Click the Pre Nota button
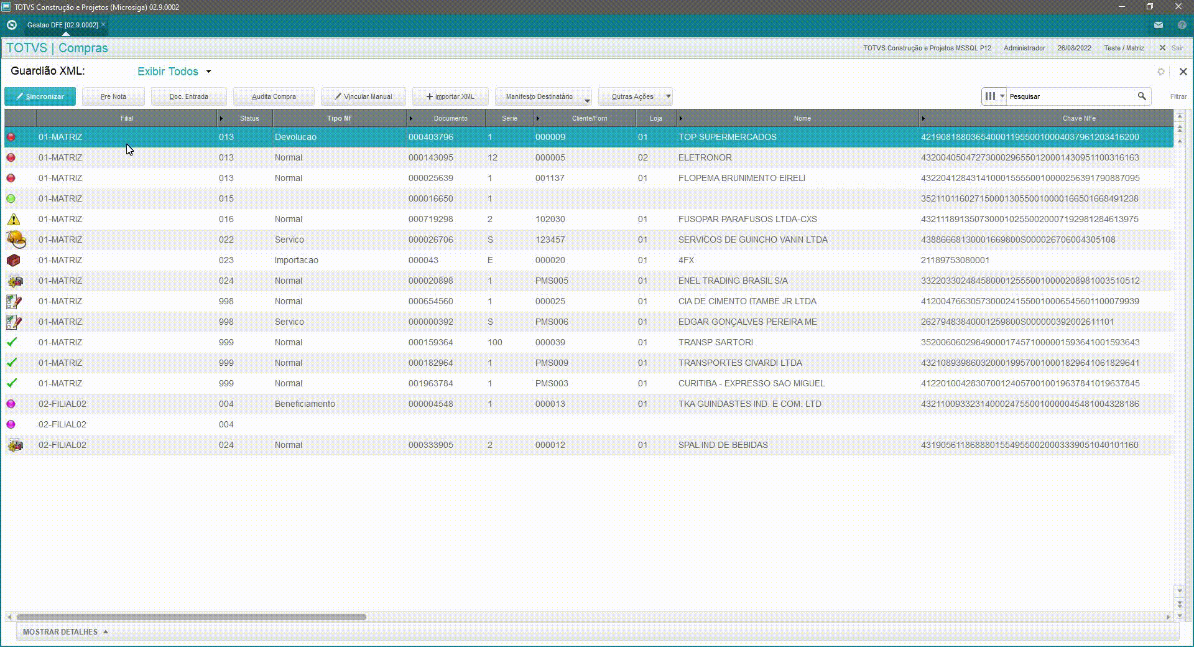This screenshot has width=1194, height=647. (113, 96)
